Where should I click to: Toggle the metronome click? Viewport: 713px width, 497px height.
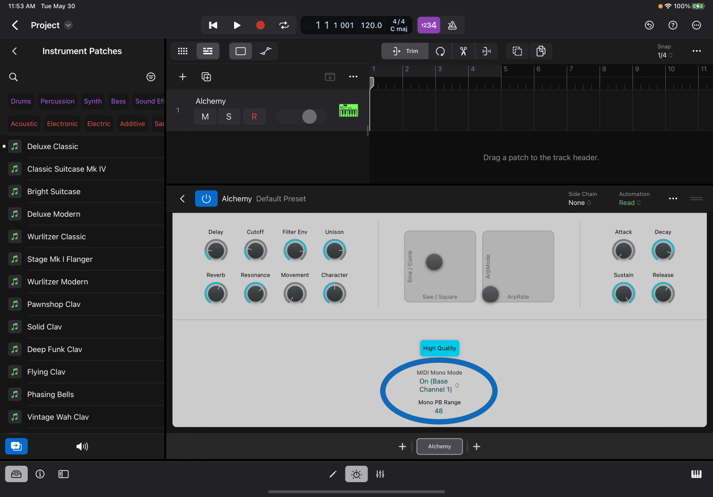(x=452, y=25)
